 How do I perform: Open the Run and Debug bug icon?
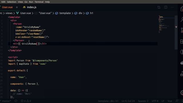coord(182,74)
